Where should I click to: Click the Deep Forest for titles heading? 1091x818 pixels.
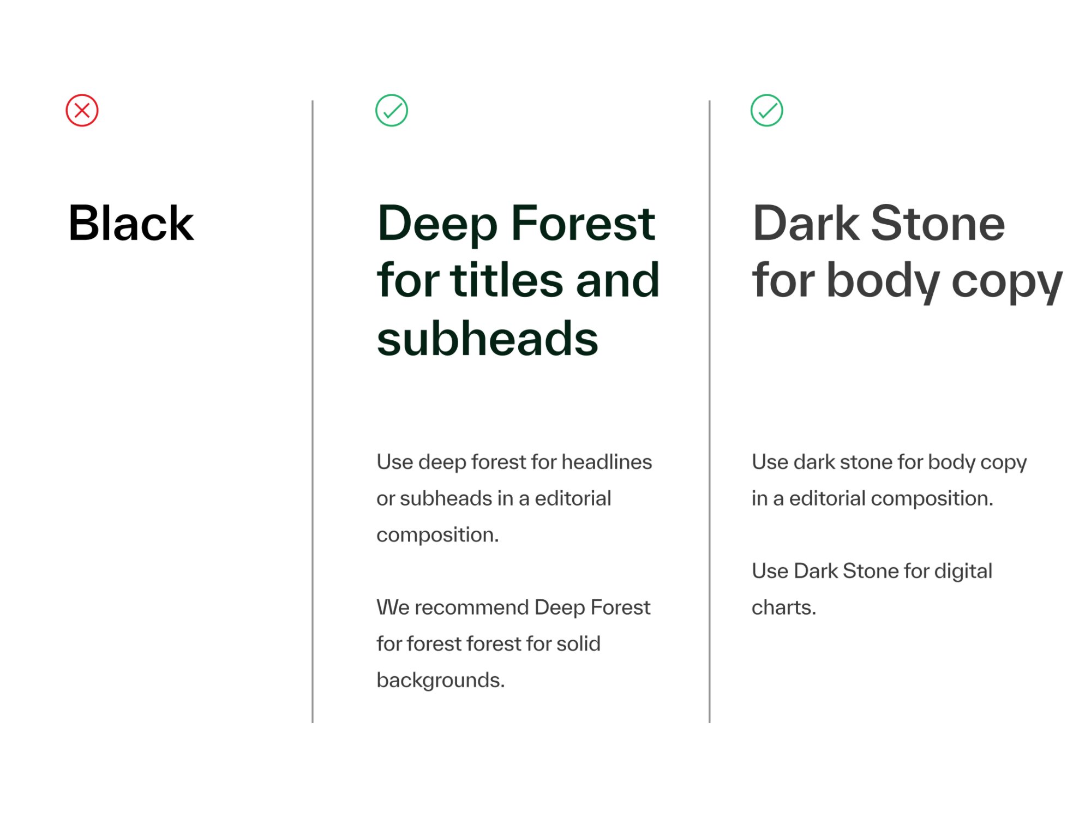tap(518, 281)
